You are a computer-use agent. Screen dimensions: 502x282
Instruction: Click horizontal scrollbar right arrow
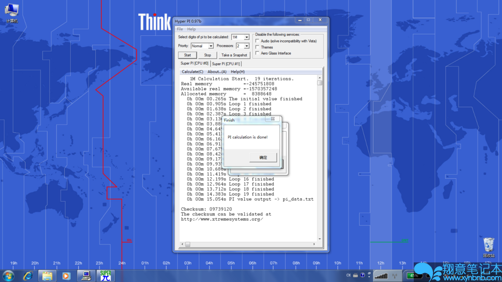point(314,244)
